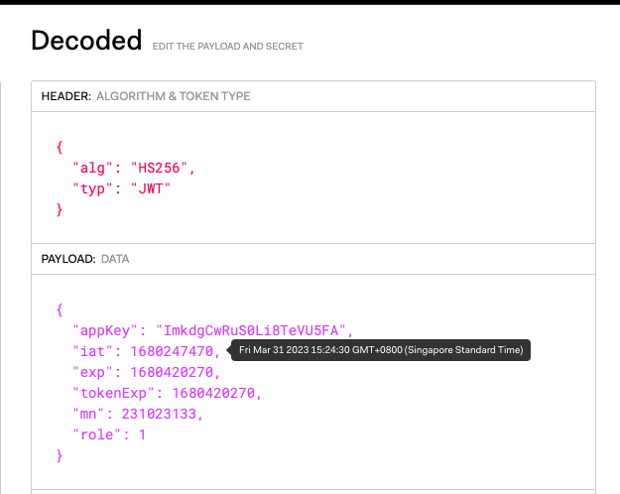
Task: Click the "Decoded" heading
Action: tap(86, 41)
